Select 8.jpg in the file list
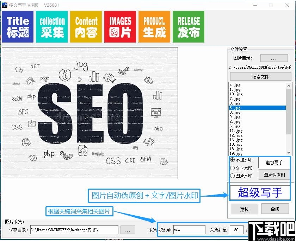This screenshot has width=296, height=241. tap(257, 103)
